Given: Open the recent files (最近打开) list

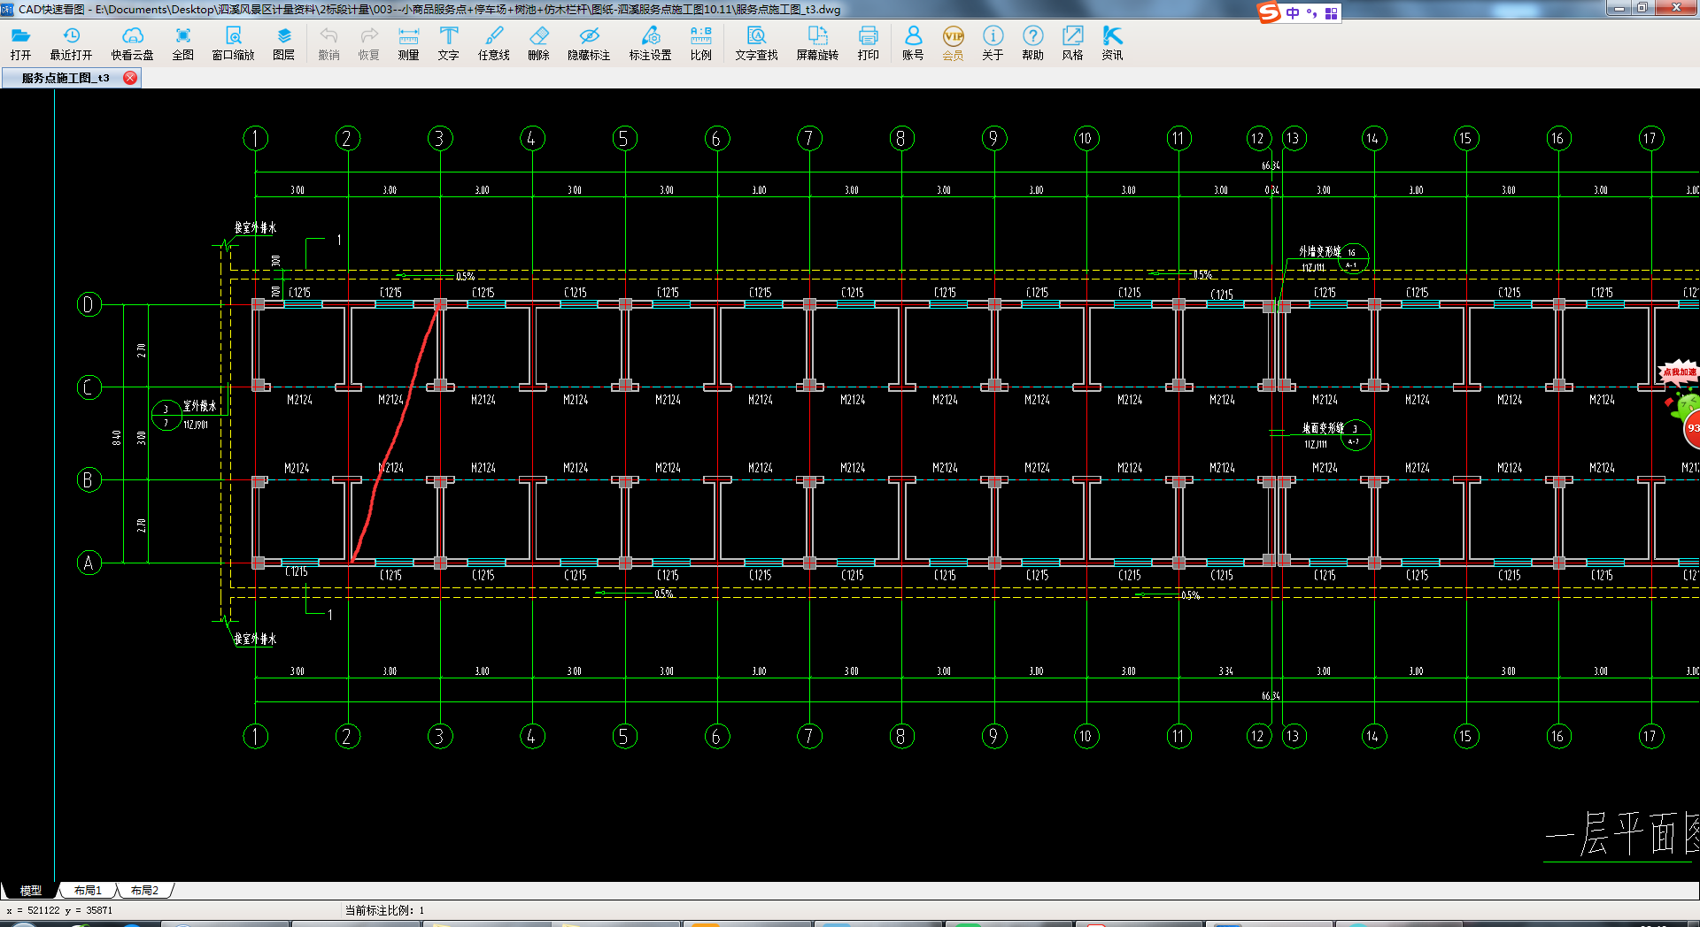Looking at the screenshot, I should 71,42.
